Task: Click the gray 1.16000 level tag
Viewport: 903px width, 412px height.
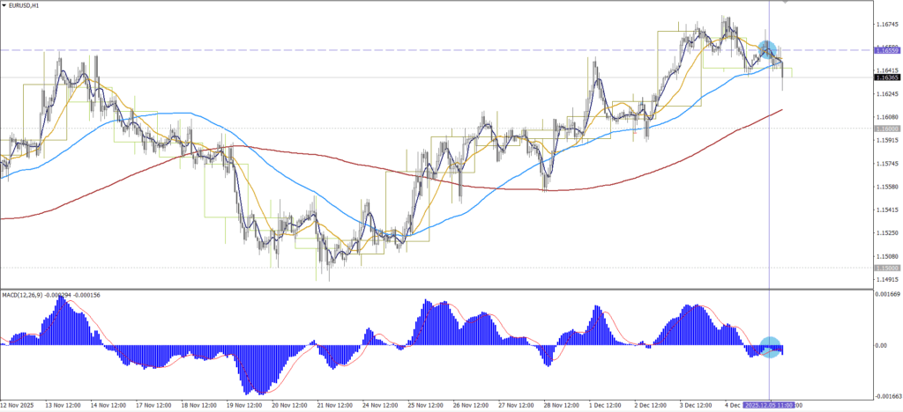Action: click(x=886, y=129)
